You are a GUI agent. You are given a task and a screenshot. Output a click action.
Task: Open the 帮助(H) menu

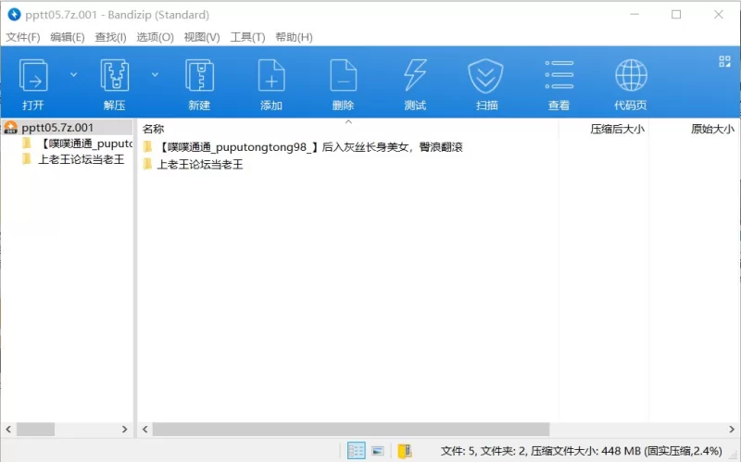[294, 37]
